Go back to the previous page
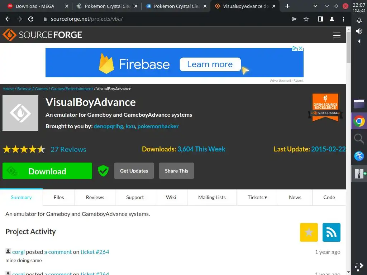Screen dimensions: 367x275 [x=8, y=19]
